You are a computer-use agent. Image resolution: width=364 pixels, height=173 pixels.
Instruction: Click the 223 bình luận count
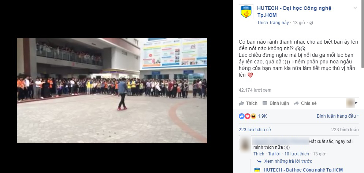click(345, 130)
